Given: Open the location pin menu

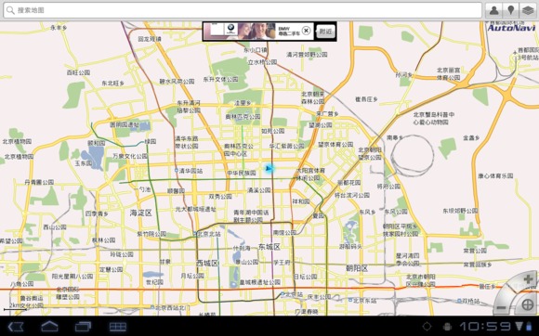Looking at the screenshot, I should (511, 10).
